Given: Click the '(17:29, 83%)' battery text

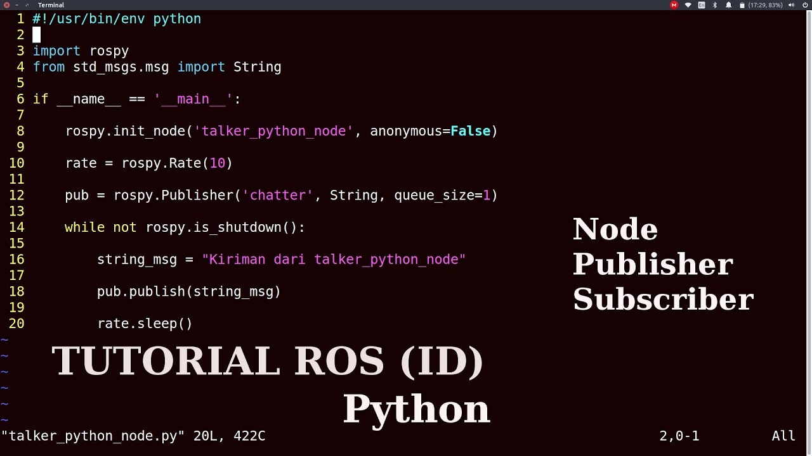Looking at the screenshot, I should click(x=766, y=5).
